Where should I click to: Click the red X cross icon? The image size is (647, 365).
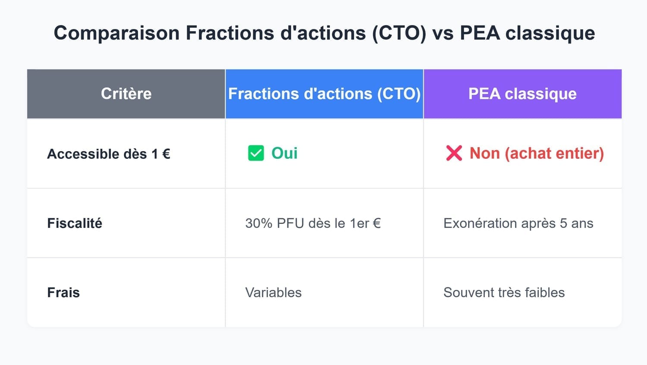click(454, 153)
